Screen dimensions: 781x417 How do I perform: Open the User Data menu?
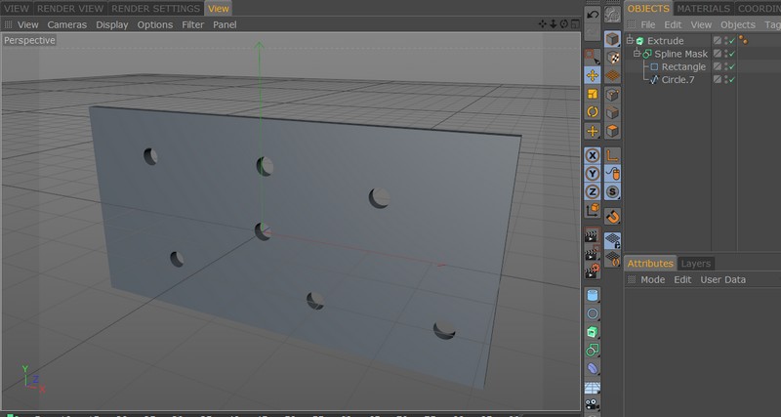tap(722, 279)
